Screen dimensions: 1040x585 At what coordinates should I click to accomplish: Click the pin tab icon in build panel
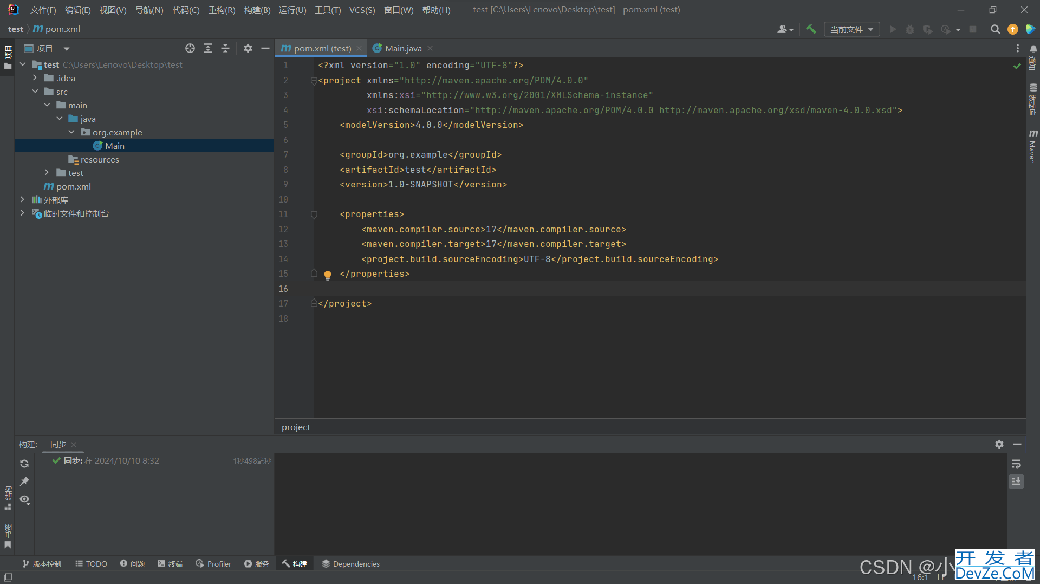coord(24,482)
